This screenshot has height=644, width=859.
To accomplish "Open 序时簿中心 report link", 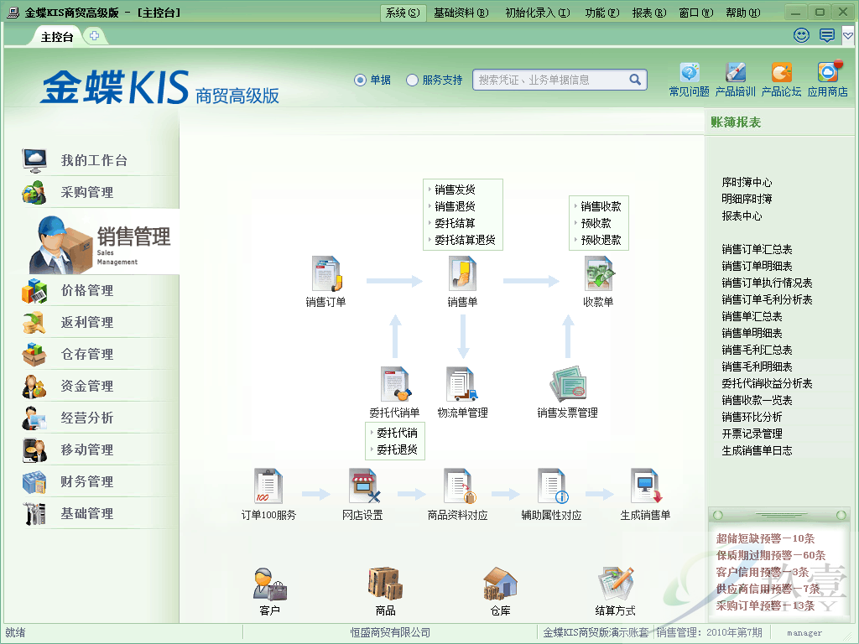I will pyautogui.click(x=747, y=182).
